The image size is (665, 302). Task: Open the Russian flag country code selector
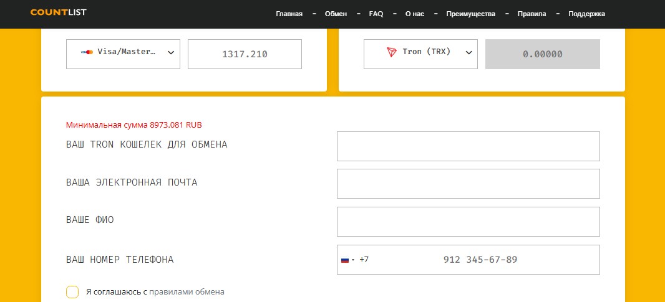pyautogui.click(x=347, y=260)
